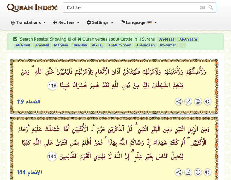Expand the Translations dropdown
The width and height of the screenshot is (231, 180).
point(28,22)
